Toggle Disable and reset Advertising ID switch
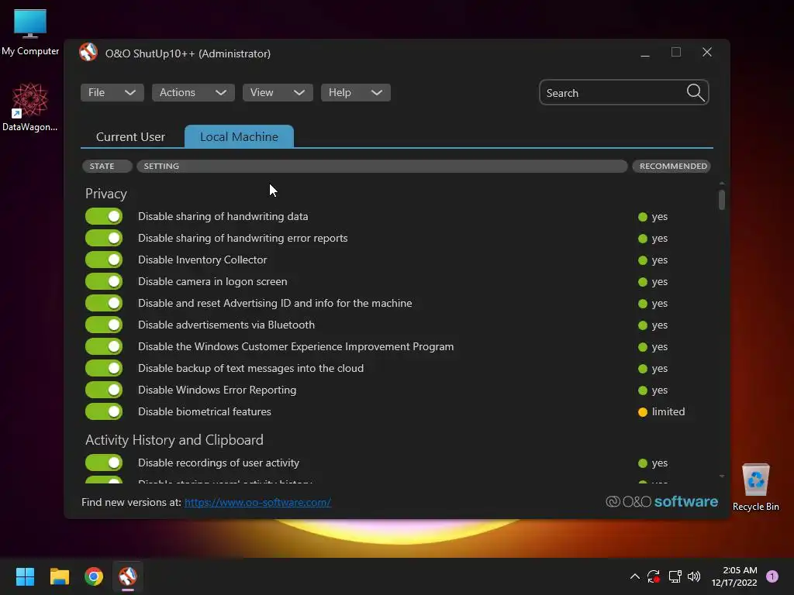The image size is (794, 595). (104, 303)
